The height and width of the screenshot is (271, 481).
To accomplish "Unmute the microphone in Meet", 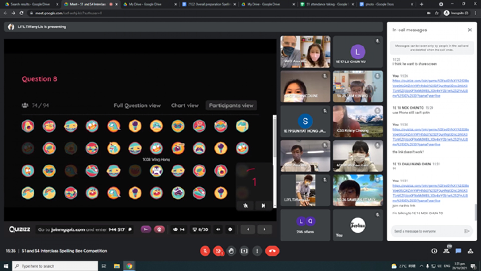I will [205, 251].
